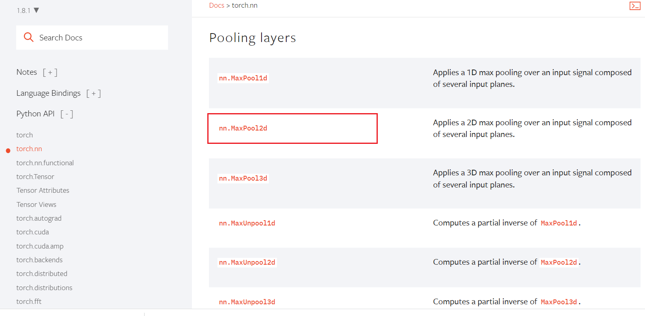This screenshot has height=316, width=645.
Task: Click the Search Docs input field
Action: tap(101, 38)
